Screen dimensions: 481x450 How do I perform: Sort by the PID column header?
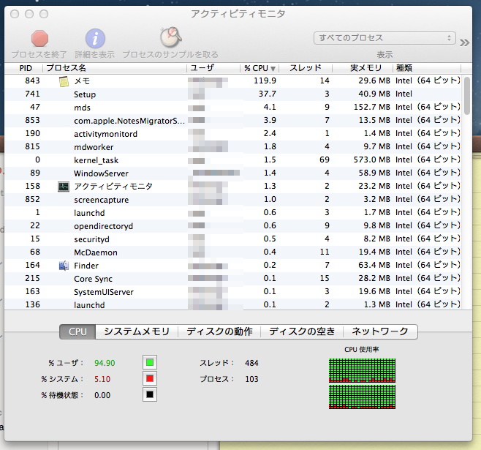click(x=25, y=68)
